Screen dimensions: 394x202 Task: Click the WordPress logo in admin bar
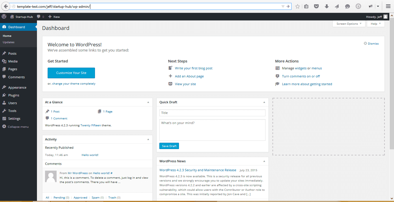click(4, 17)
